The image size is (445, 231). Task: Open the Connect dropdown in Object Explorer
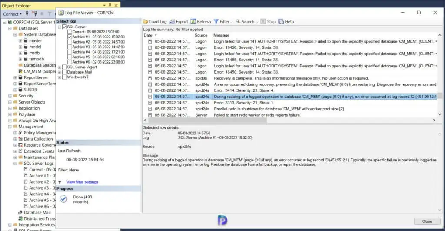12,14
